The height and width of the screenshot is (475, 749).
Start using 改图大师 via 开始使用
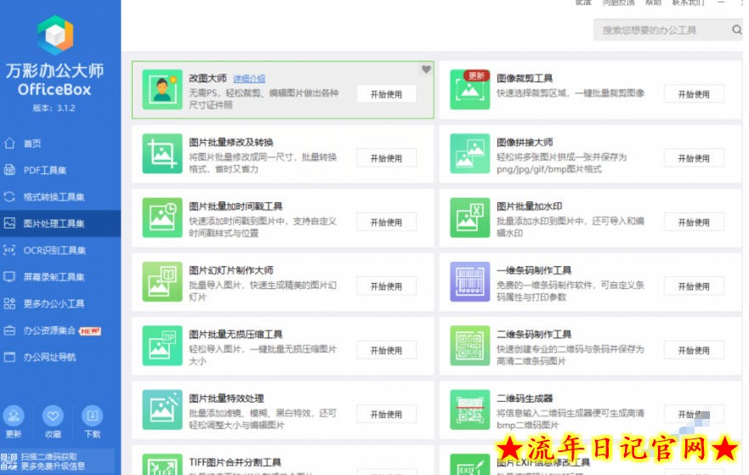386,94
